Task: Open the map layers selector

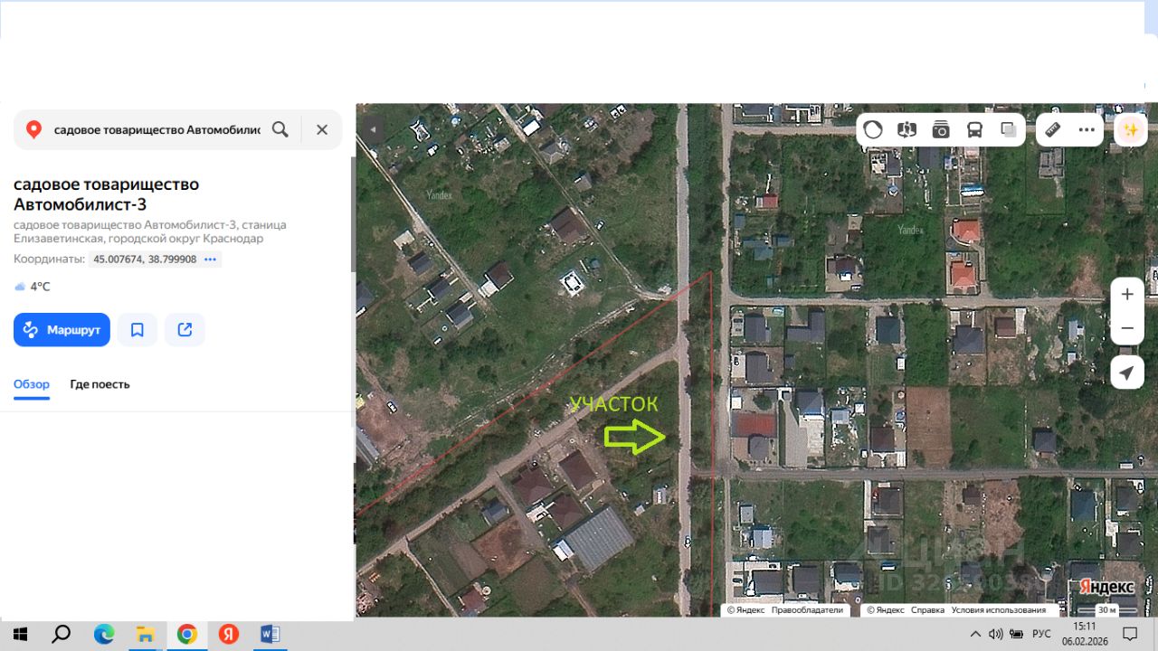Action: (1009, 129)
